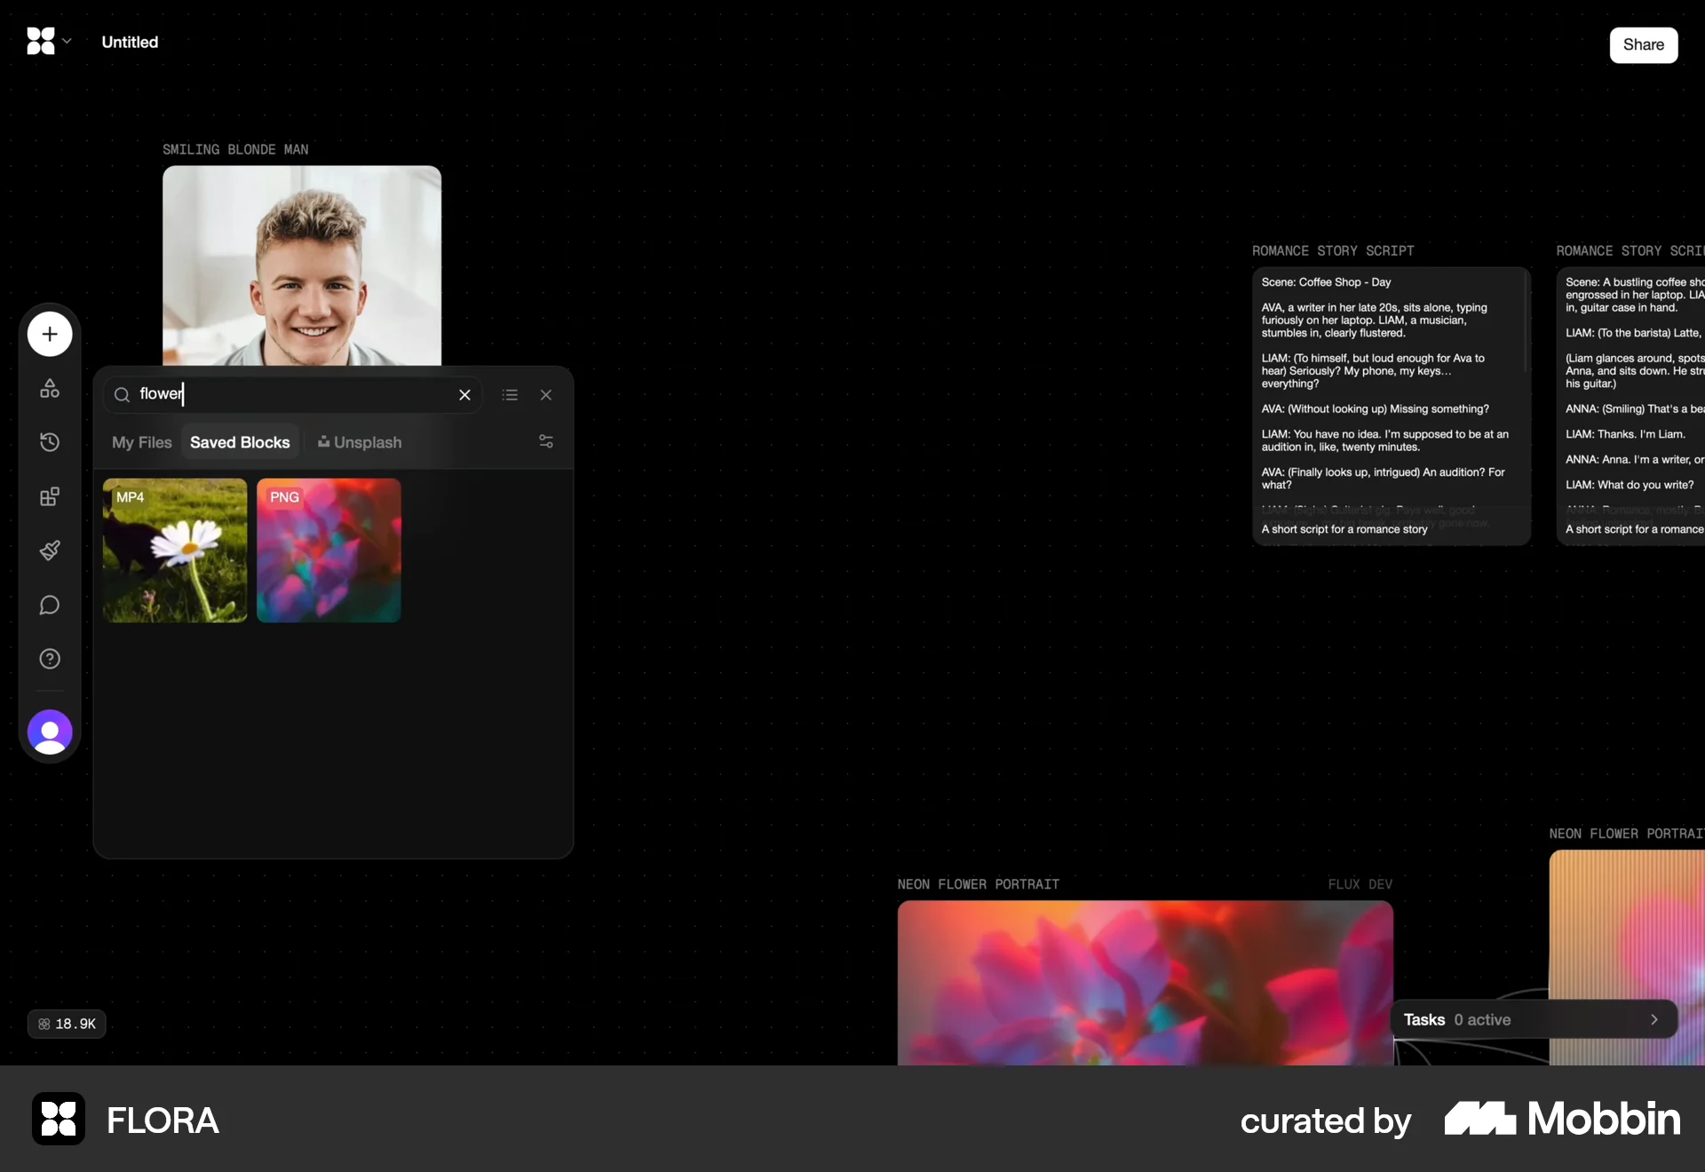Open the shapes icon in sidebar
This screenshot has width=1705, height=1172.
[x=50, y=388]
